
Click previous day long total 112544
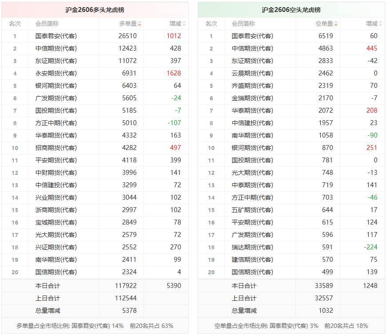pyautogui.click(x=126, y=298)
